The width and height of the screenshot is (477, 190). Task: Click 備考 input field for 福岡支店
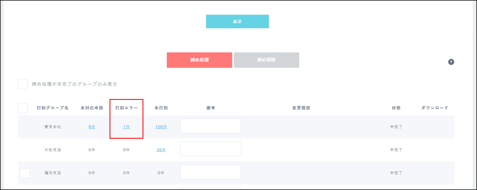pos(210,172)
